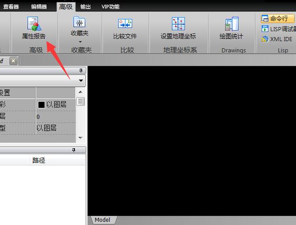Click the 路径 column header
The height and width of the screenshot is (225, 296).
[39, 160]
